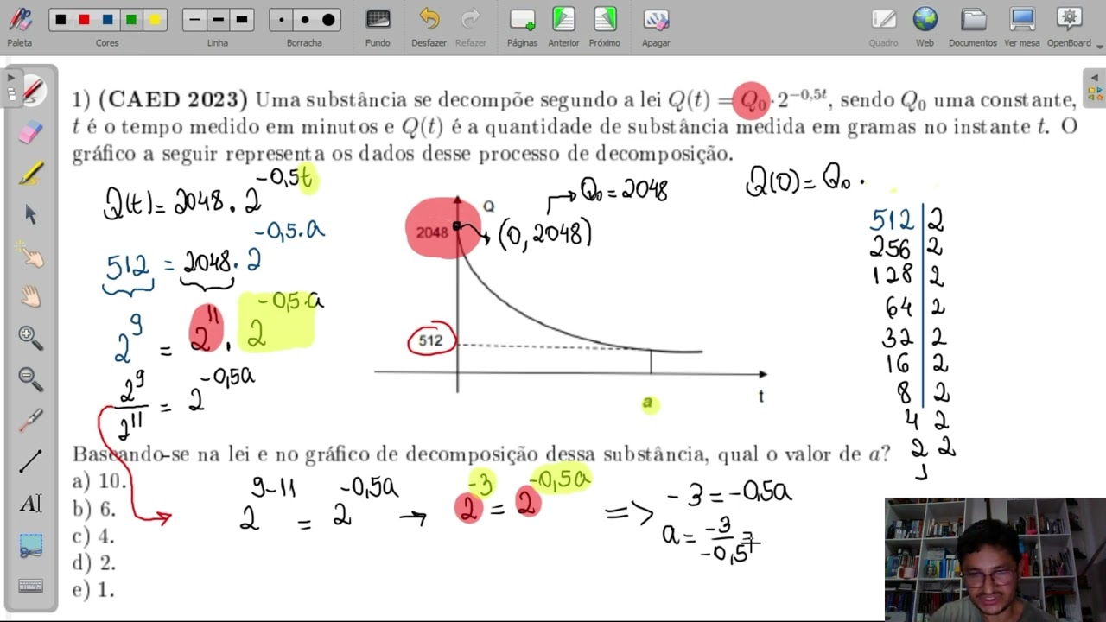The height and width of the screenshot is (622, 1106).
Task: Select the green pen color
Action: pos(130,19)
